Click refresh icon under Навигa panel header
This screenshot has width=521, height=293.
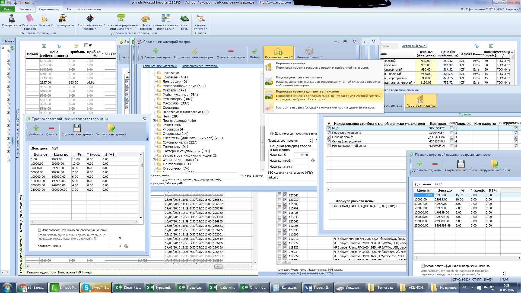coord(12,48)
